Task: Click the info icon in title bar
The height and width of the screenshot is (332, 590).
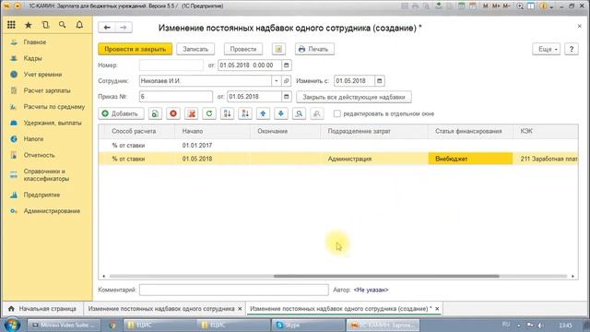Action: pos(543,6)
